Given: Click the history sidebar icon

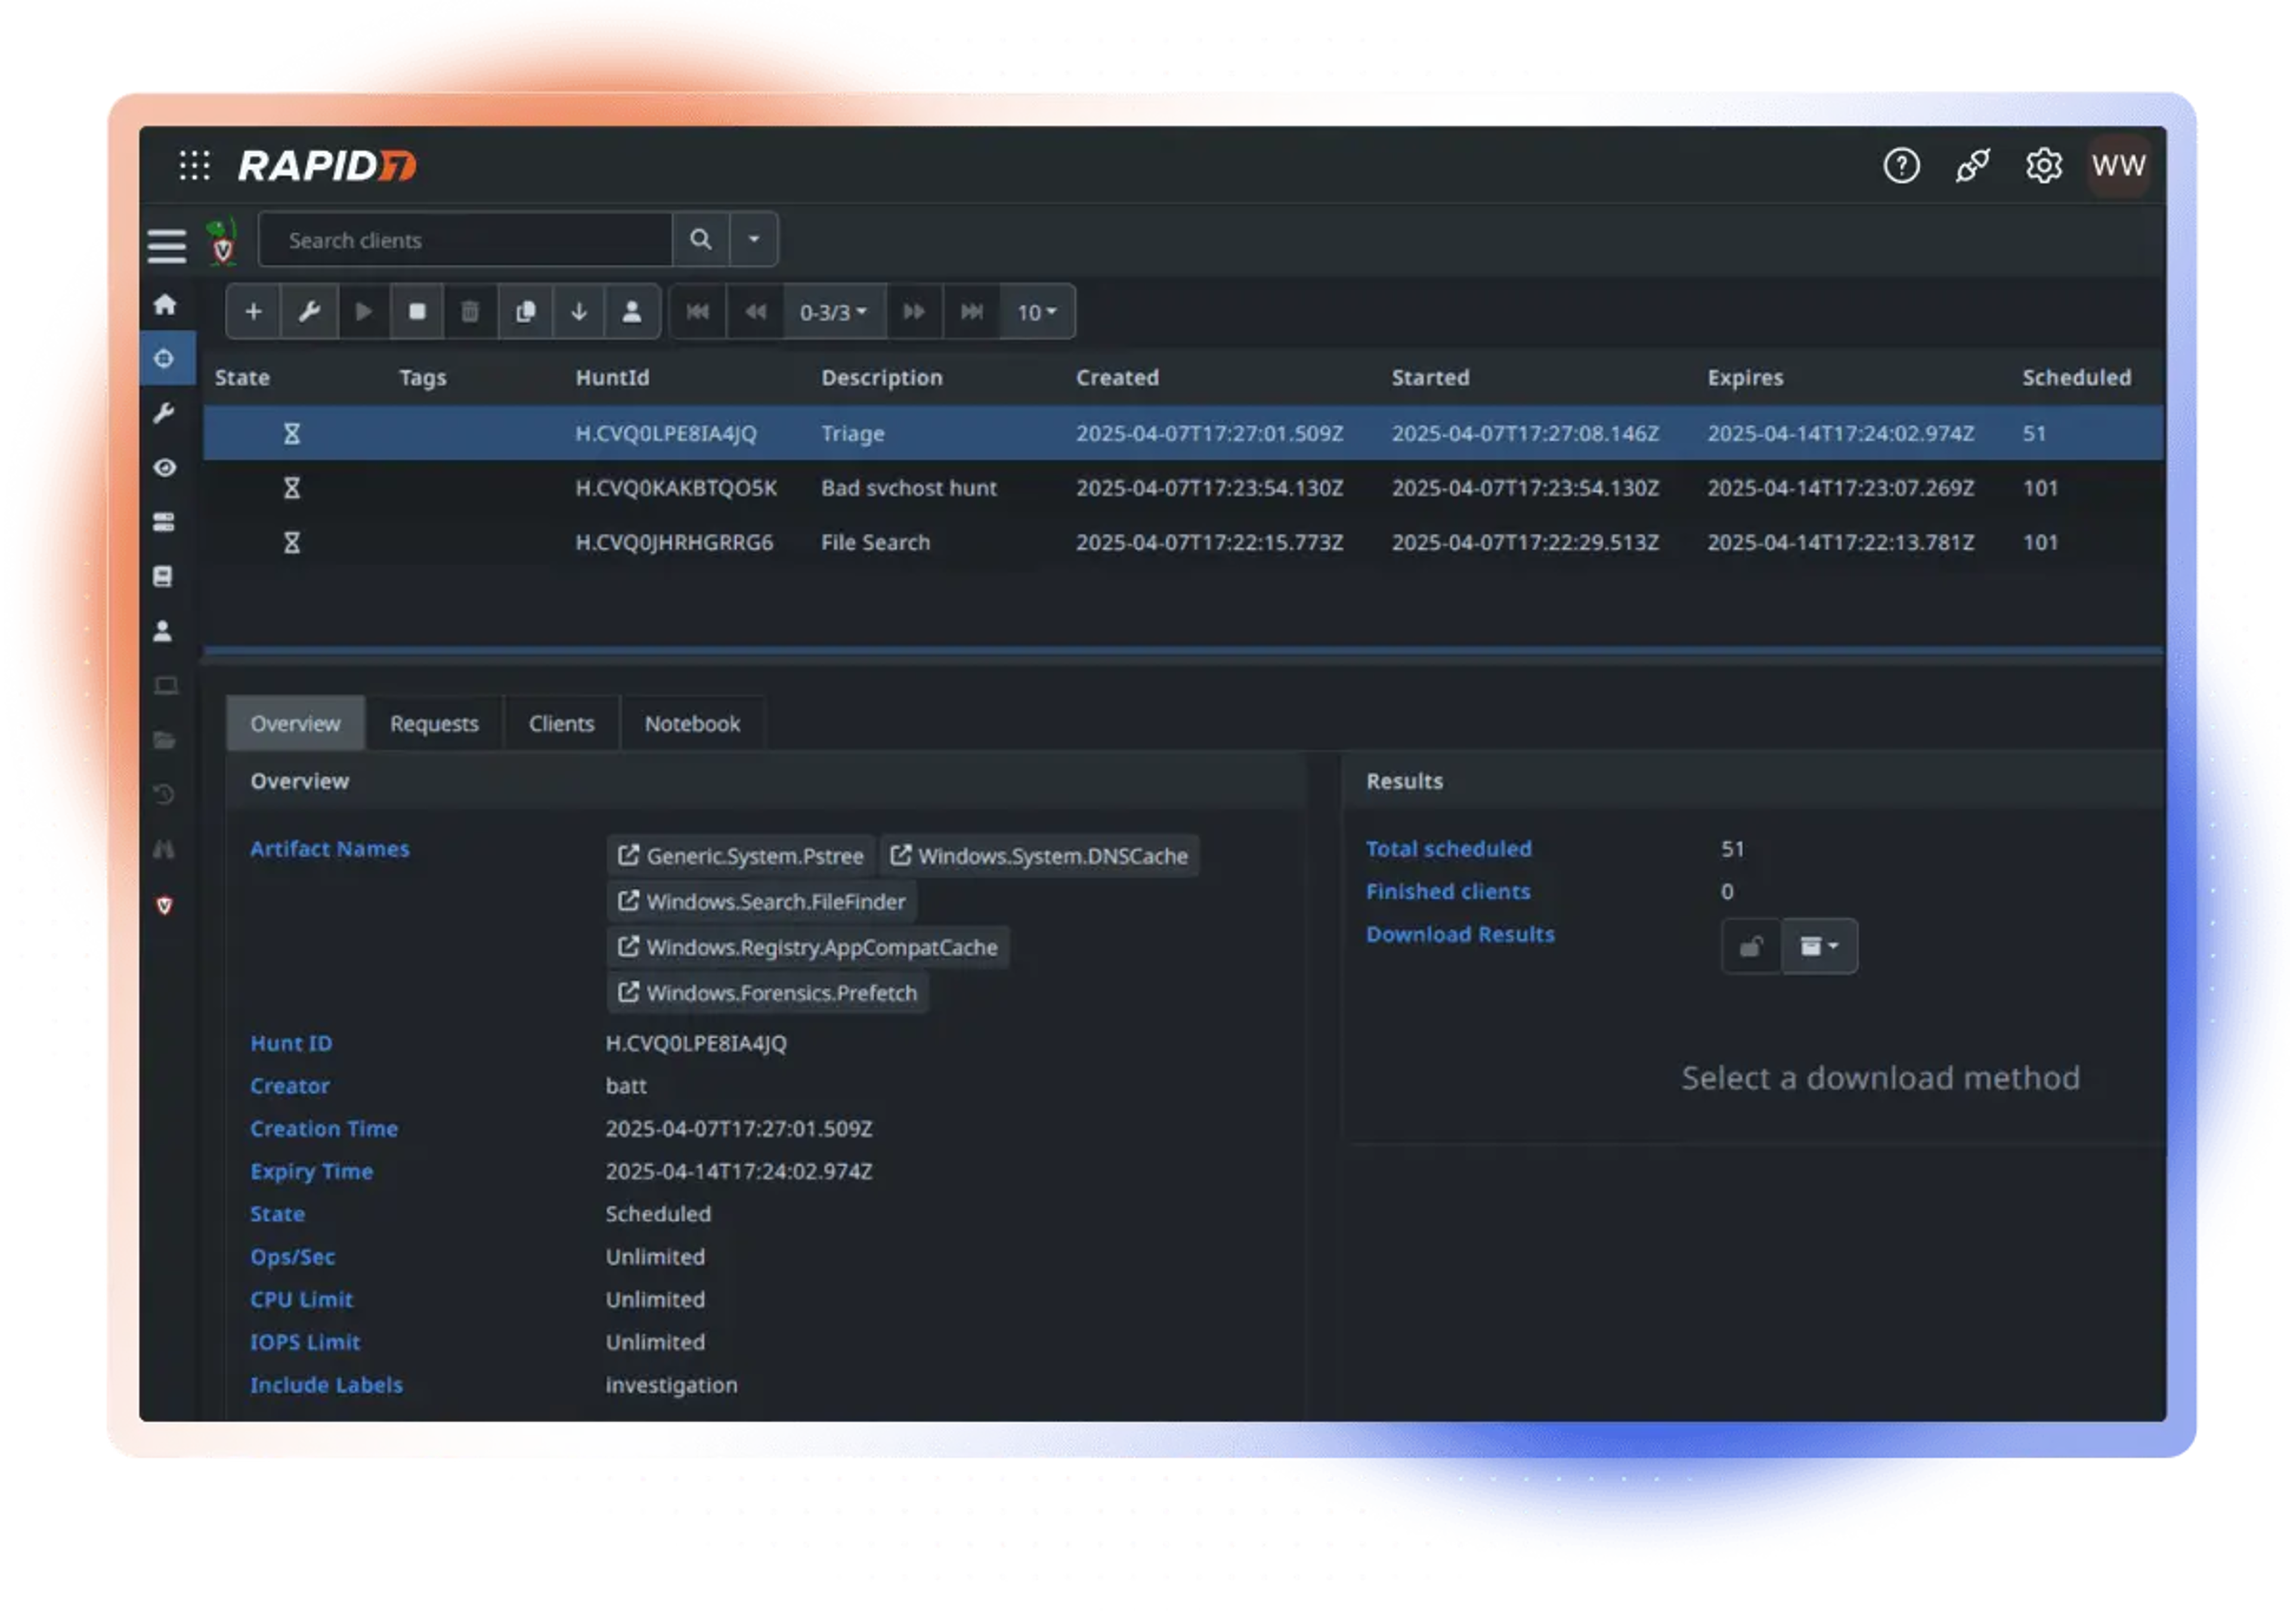Looking at the screenshot, I should click(x=165, y=795).
